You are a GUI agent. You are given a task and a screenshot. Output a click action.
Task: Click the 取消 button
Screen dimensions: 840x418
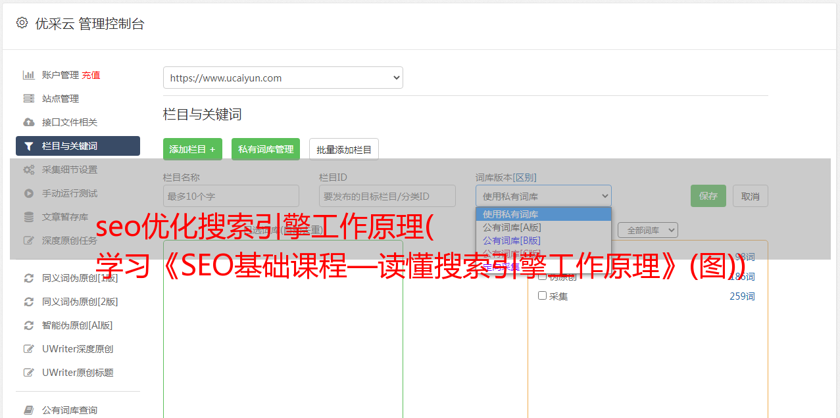coord(751,196)
